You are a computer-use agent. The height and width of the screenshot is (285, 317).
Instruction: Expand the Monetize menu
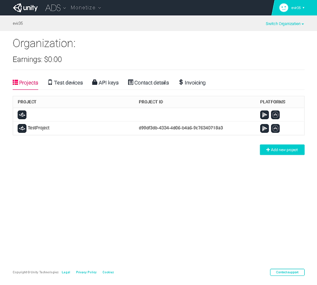tap(86, 7)
